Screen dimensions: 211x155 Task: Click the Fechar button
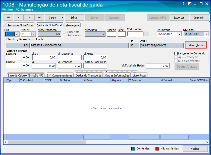(x=195, y=149)
